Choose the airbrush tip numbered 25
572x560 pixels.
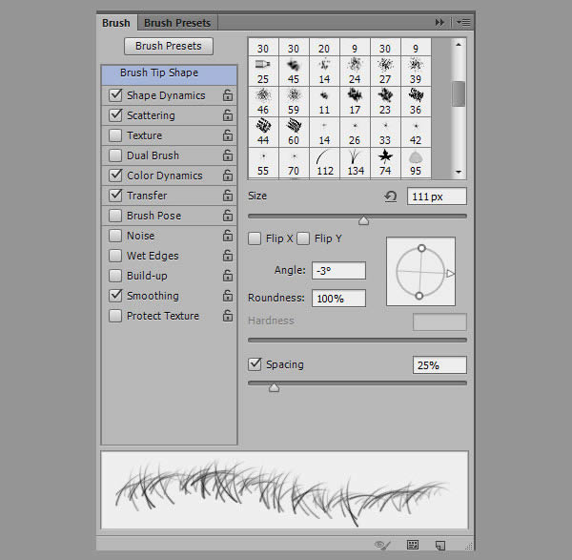263,71
